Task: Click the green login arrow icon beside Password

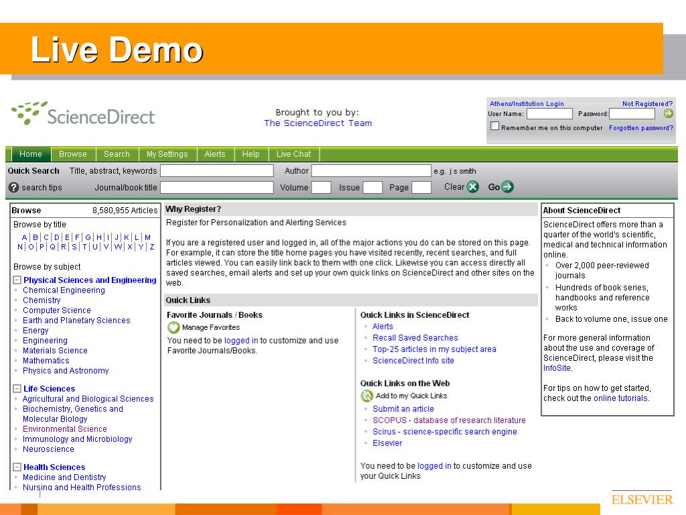Action: pos(668,113)
